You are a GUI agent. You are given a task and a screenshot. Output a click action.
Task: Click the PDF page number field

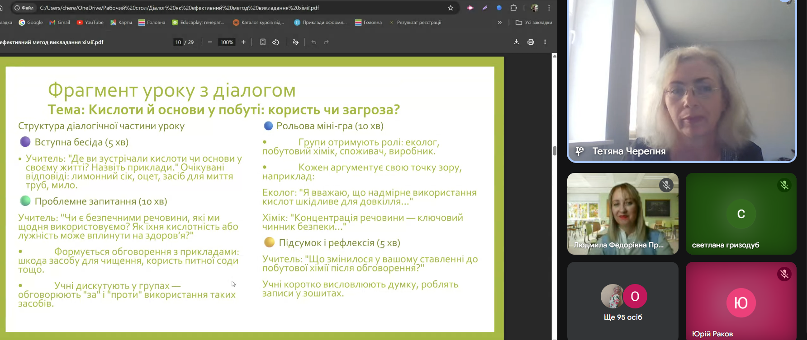coord(178,42)
